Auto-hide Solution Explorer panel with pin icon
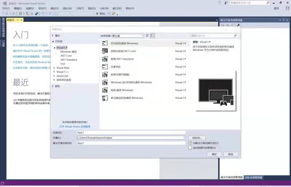The image size is (291, 187). (x=284, y=20)
